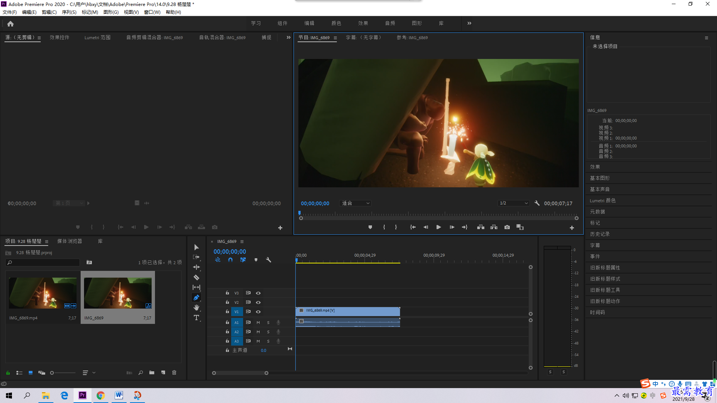Viewport: 717px width, 403px height.
Task: Go to In point in program monitor
Action: coord(413,227)
